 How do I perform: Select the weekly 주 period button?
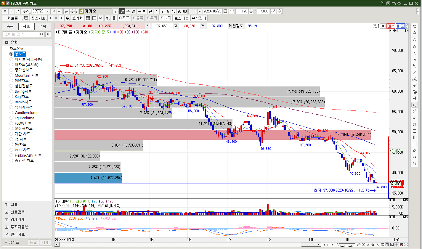click(x=128, y=11)
